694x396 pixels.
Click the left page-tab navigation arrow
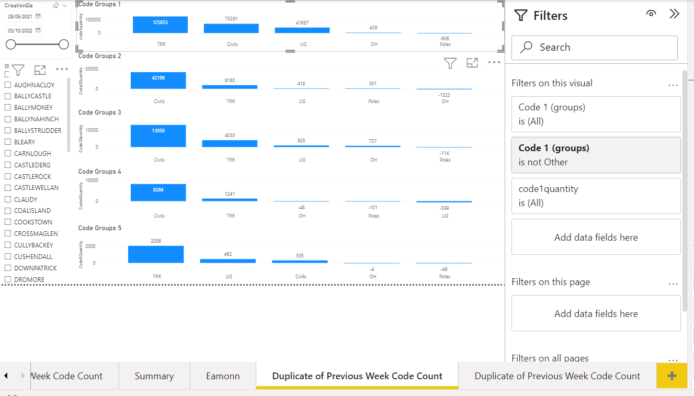tap(6, 376)
